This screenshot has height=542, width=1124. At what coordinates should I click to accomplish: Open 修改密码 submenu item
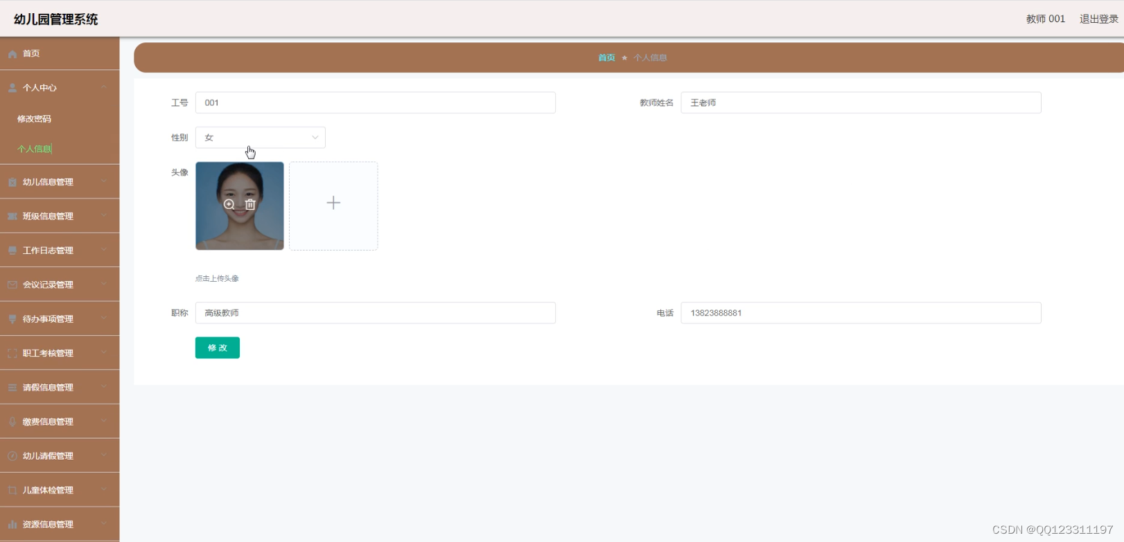point(34,119)
